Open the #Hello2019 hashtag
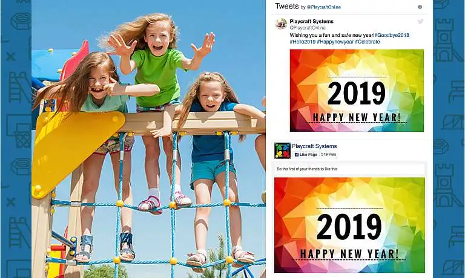This screenshot has height=278, width=465. [x=303, y=42]
